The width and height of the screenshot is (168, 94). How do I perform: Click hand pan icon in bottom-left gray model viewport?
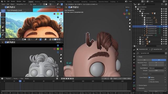pyautogui.click(x=61, y=58)
